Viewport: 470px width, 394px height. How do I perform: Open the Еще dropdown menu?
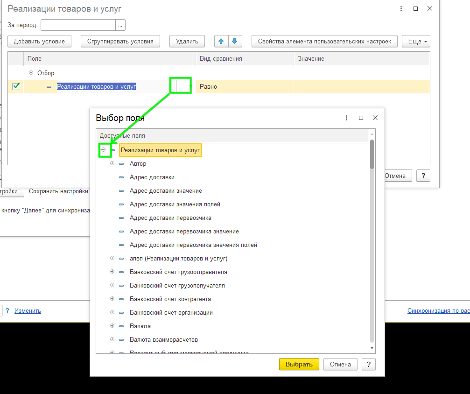(416, 41)
